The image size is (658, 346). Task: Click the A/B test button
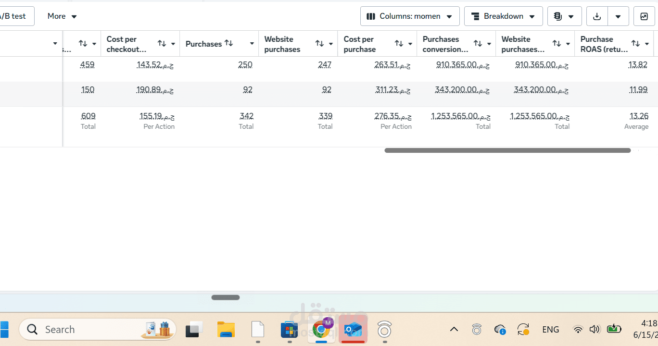[13, 16]
